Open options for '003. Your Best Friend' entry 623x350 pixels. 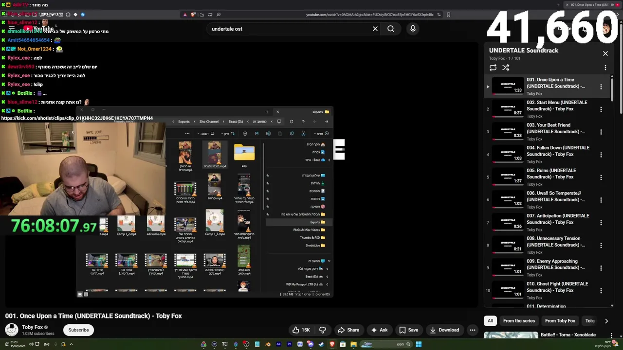click(x=601, y=132)
